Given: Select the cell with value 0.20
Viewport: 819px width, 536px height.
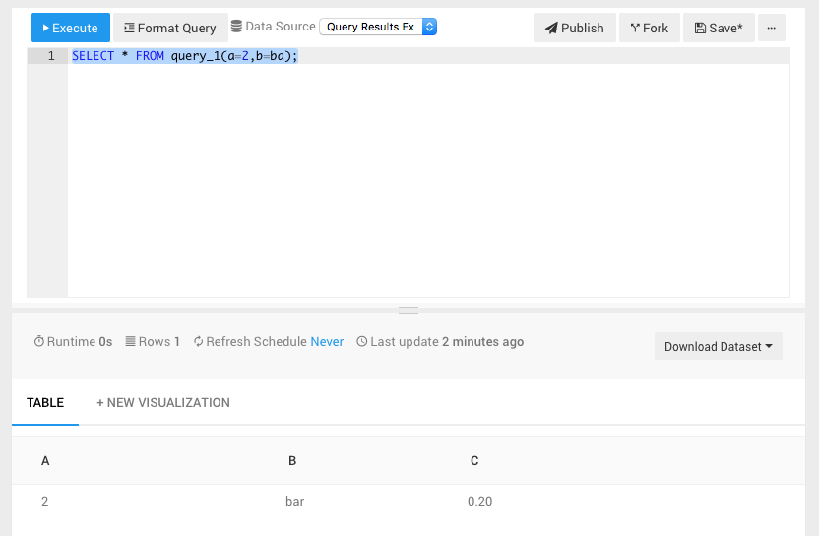Looking at the screenshot, I should click(480, 501).
